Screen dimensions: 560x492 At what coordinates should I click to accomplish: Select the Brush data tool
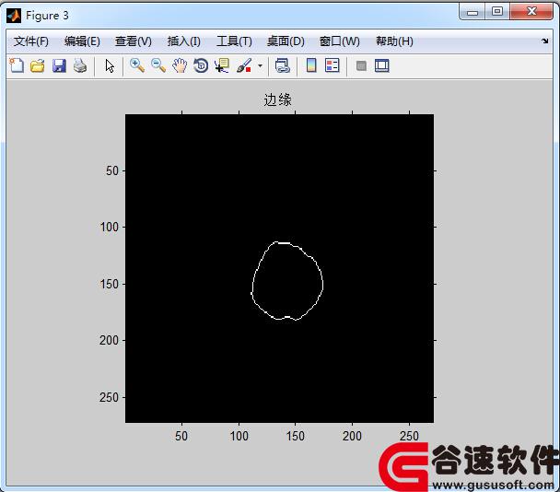click(244, 65)
